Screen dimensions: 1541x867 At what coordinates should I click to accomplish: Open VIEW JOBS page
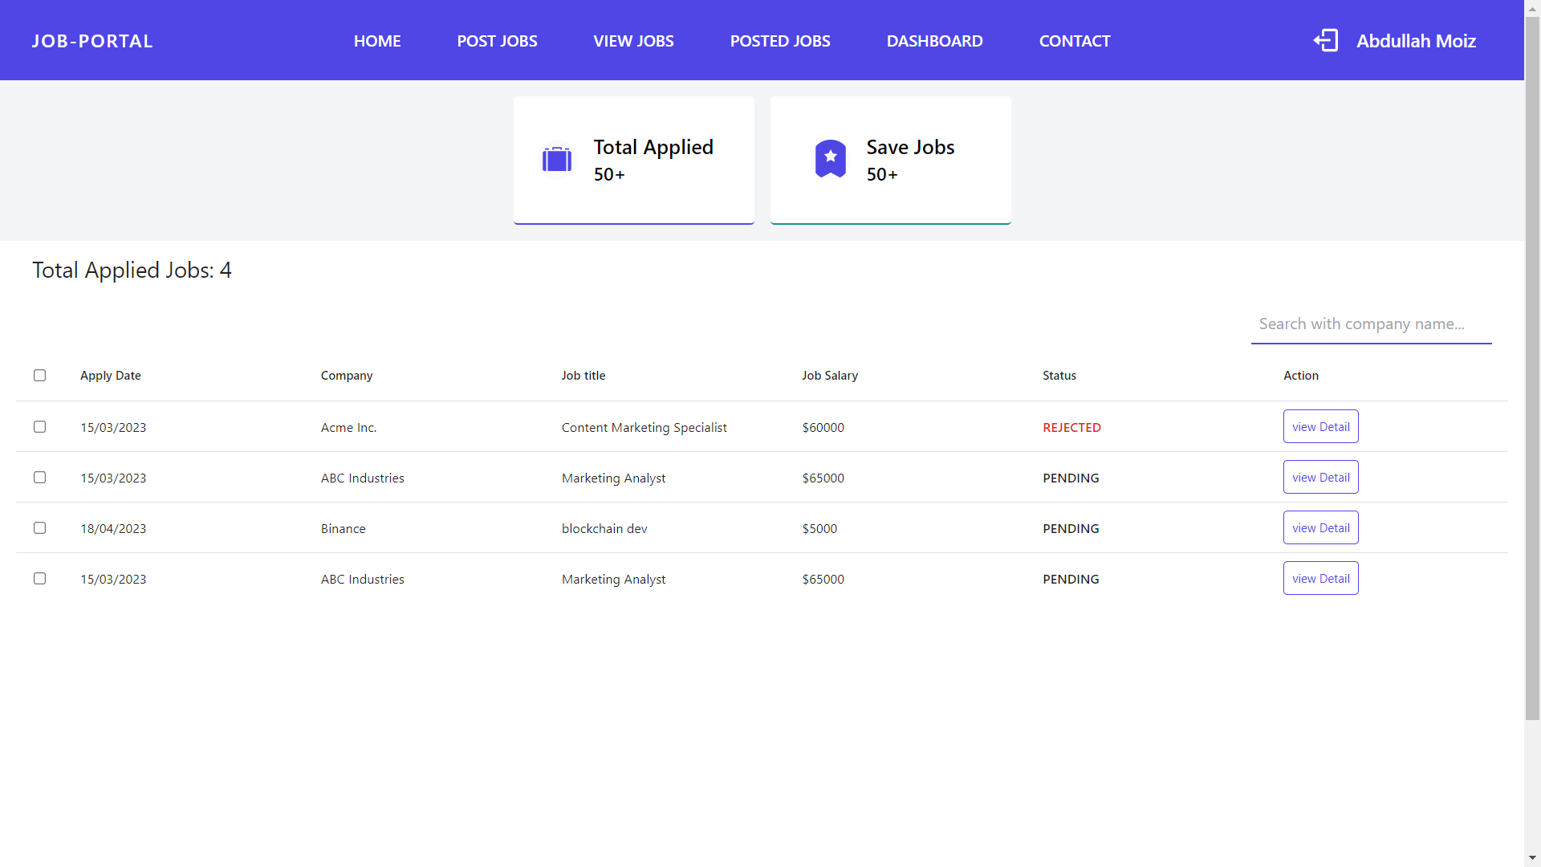(x=633, y=41)
